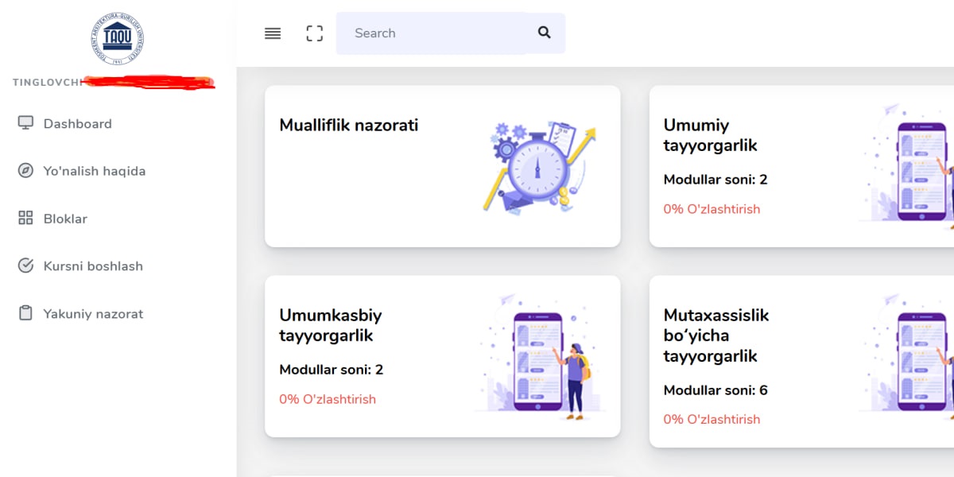Open Mutaxassislik bo'yicha tayyorgarlik card title
Viewport: 954px width, 477px height.
[715, 335]
